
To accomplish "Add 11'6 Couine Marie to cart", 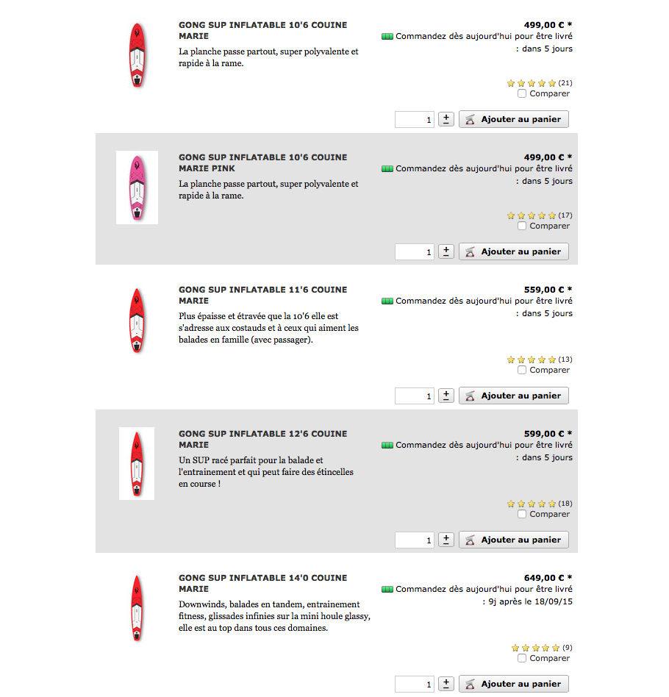I will [x=514, y=396].
